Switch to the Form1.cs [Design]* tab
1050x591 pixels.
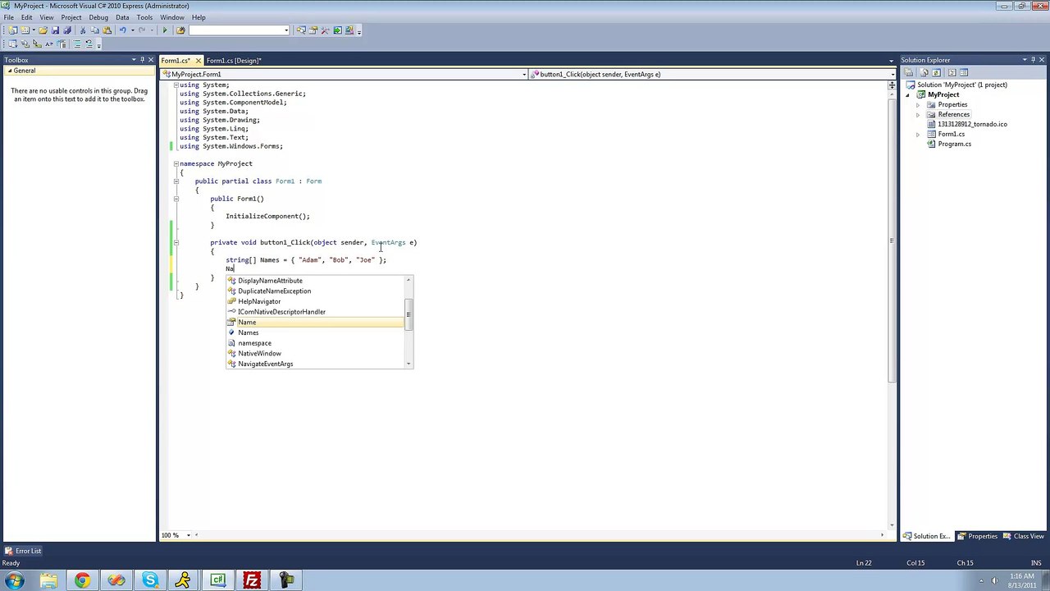click(234, 61)
